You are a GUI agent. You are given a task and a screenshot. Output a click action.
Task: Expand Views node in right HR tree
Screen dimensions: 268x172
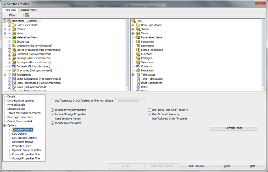pos(133,33)
